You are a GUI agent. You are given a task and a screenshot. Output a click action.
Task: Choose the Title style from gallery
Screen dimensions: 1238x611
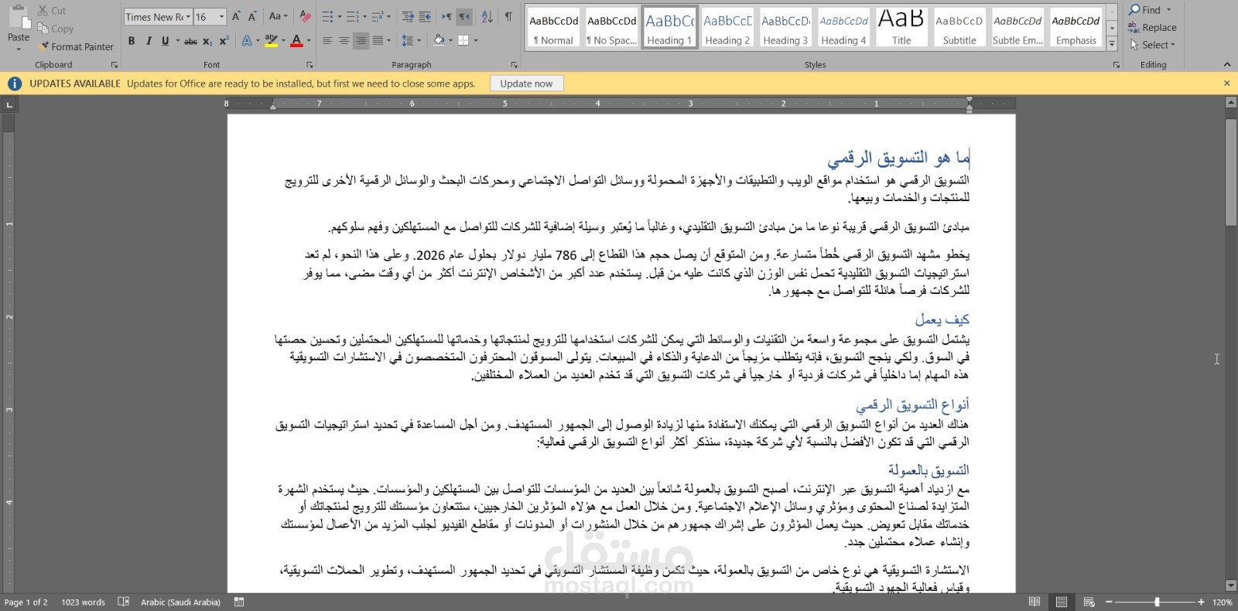click(x=901, y=27)
